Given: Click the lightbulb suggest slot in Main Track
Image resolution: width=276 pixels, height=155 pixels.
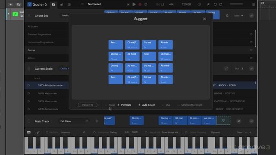Looking at the screenshot, I should tap(223, 121).
